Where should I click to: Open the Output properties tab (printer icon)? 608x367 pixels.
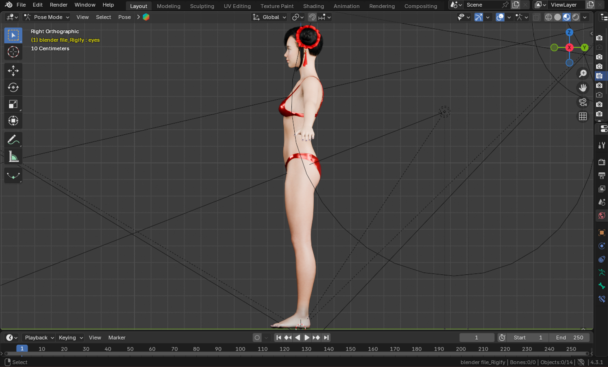tap(602, 176)
